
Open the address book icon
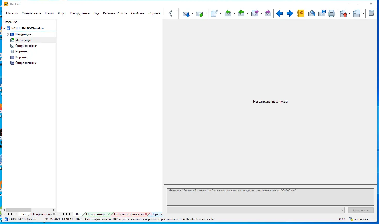(x=301, y=13)
